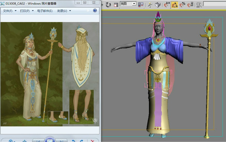Open Photo Viewer help icon
The image size is (226, 142).
(95, 11)
